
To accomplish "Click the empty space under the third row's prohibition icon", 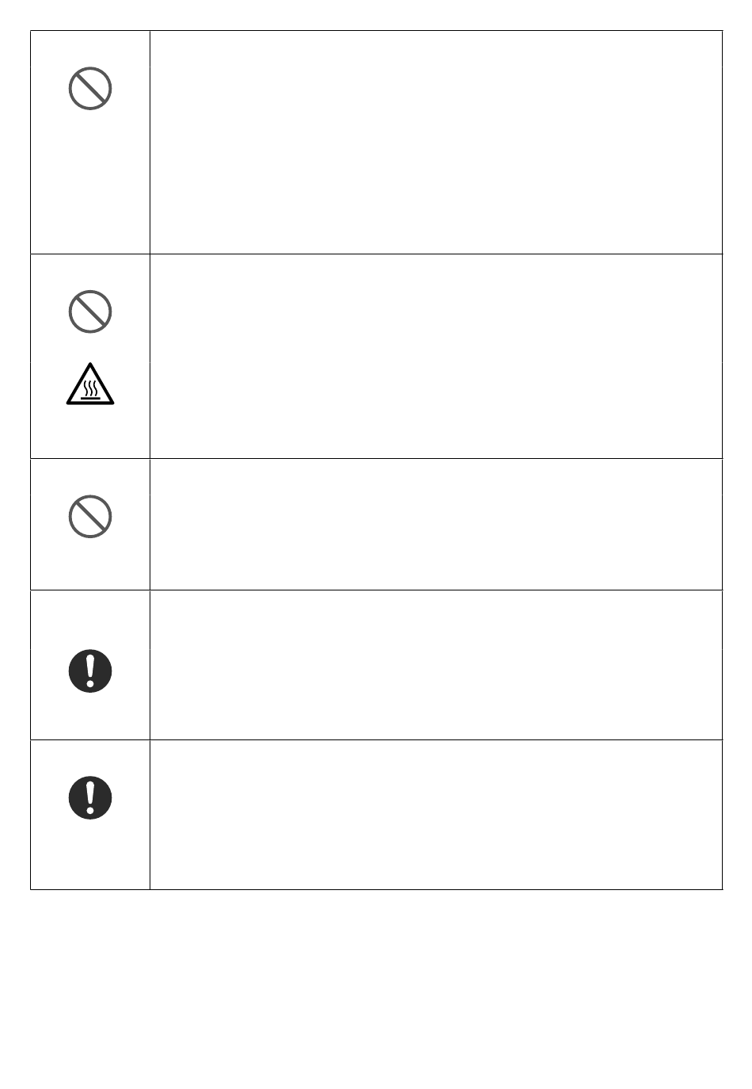I will tap(90, 564).
